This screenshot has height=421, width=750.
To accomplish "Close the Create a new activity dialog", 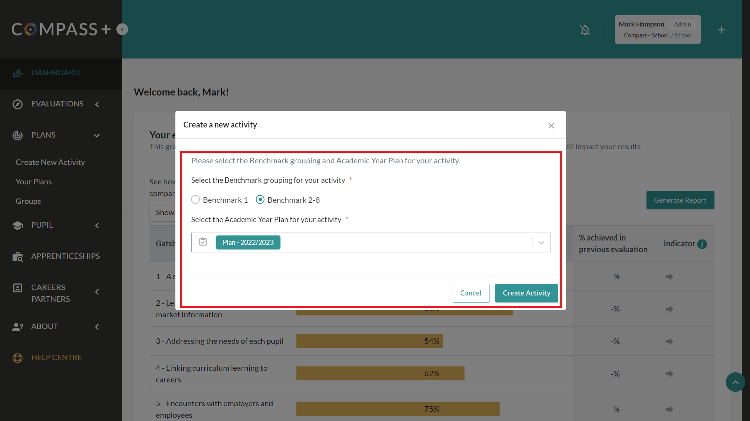I will tap(551, 126).
